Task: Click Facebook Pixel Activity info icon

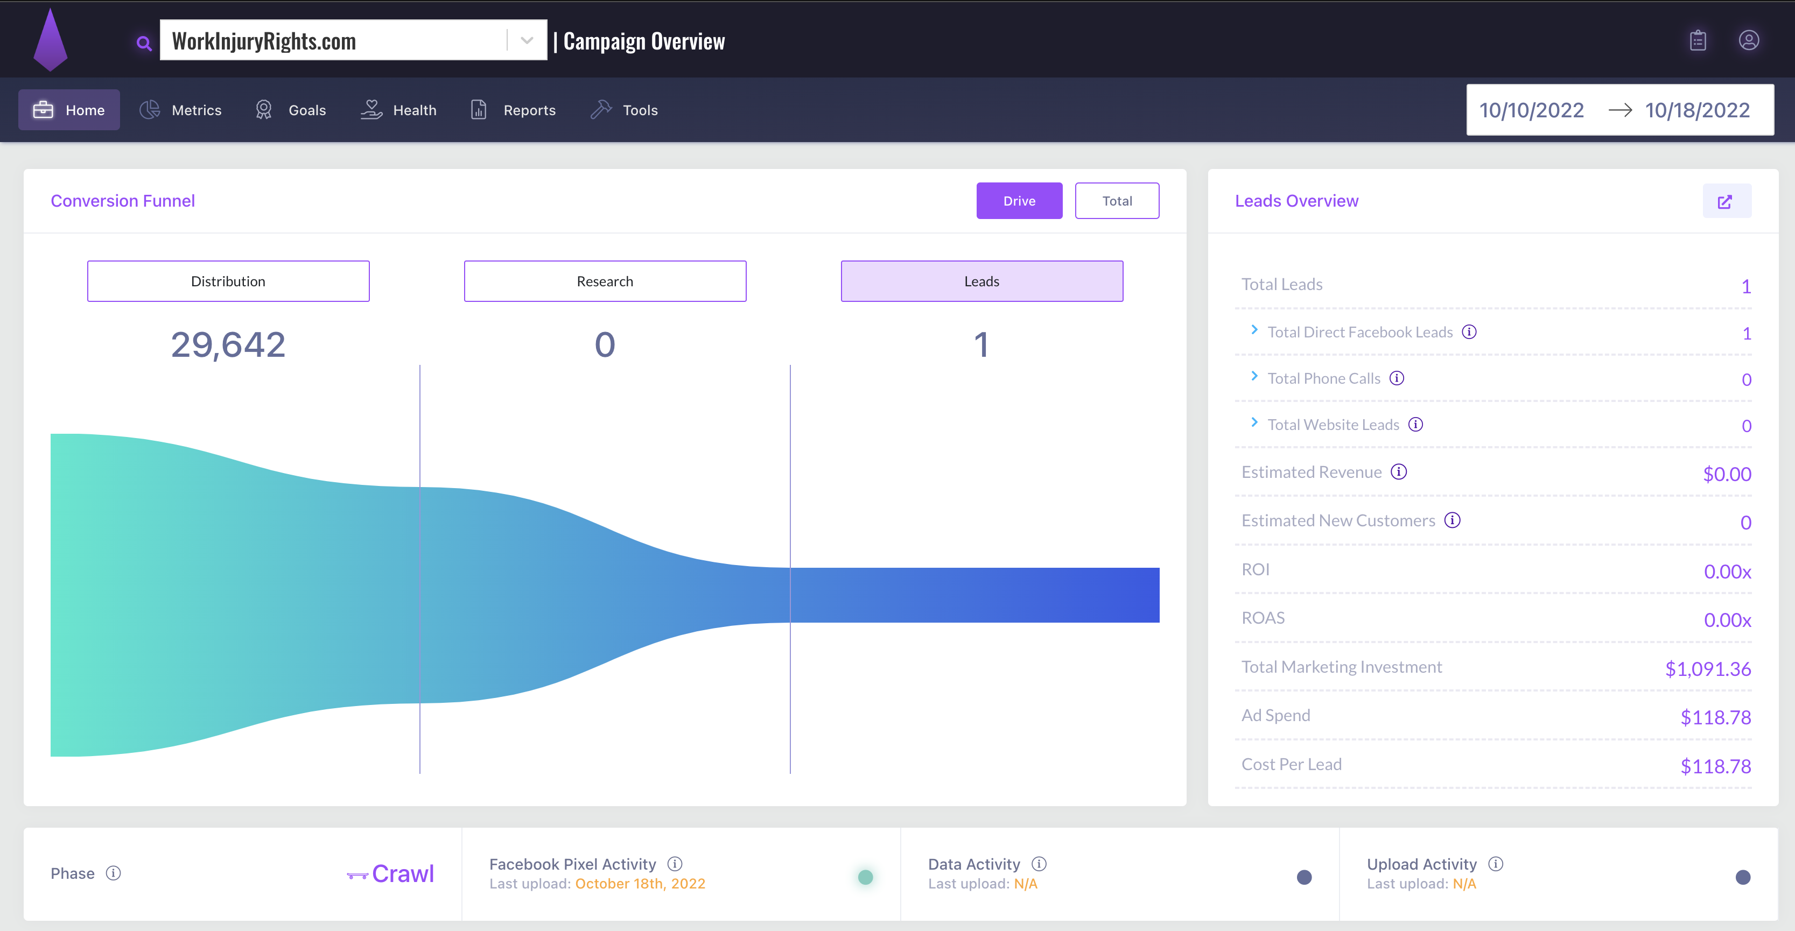Action: pyautogui.click(x=675, y=863)
